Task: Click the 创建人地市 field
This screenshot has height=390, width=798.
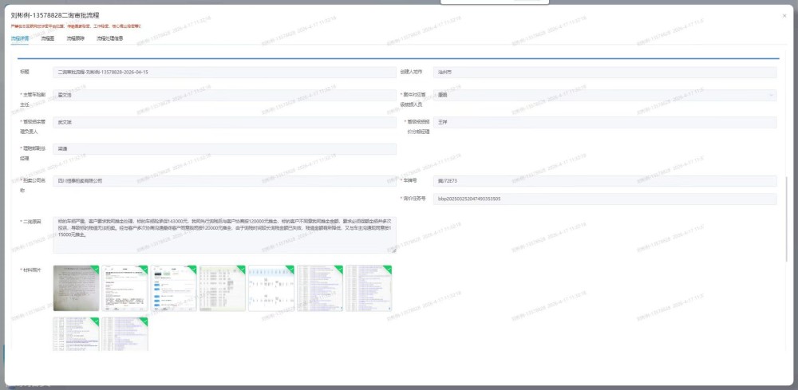Action: (605, 73)
